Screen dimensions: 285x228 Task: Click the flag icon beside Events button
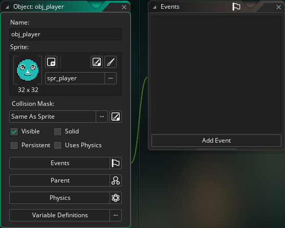(x=116, y=163)
